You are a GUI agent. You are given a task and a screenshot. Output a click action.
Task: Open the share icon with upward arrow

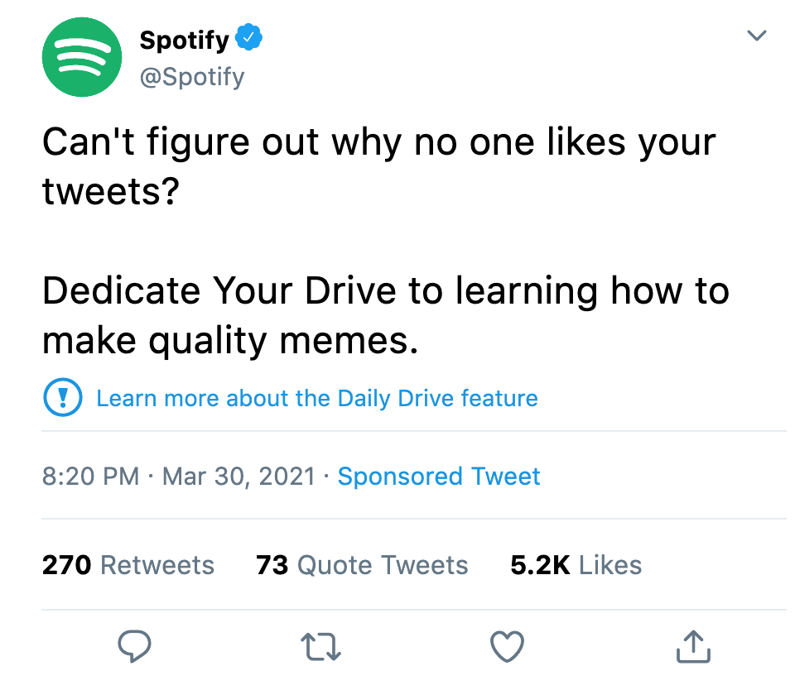(694, 646)
